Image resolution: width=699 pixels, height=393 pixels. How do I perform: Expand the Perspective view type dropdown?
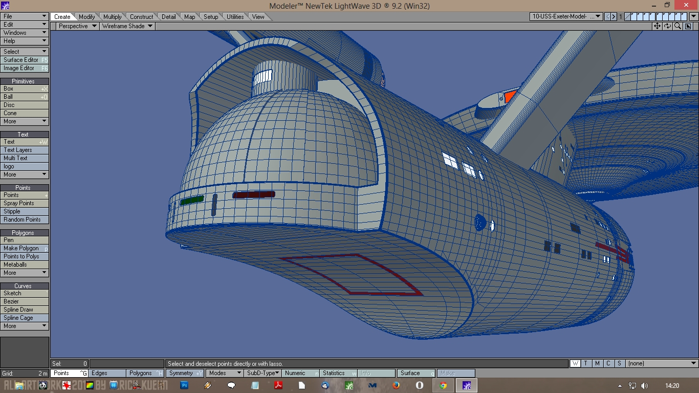tap(77, 26)
